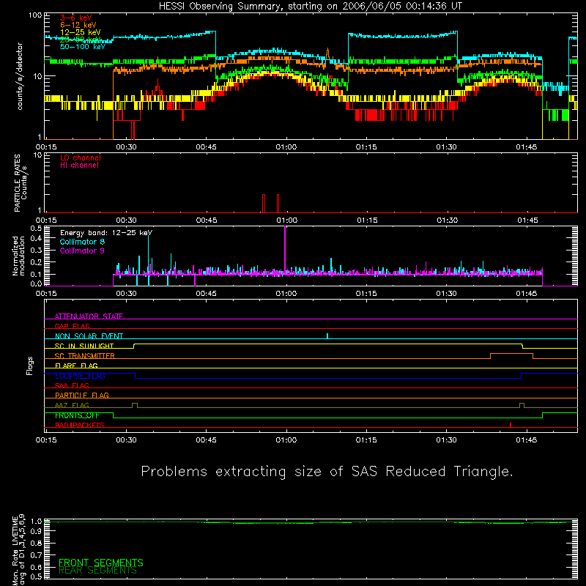Click the 01:30 tick label under the modulation plot
Screen dimensions: 586x586
coord(447,294)
